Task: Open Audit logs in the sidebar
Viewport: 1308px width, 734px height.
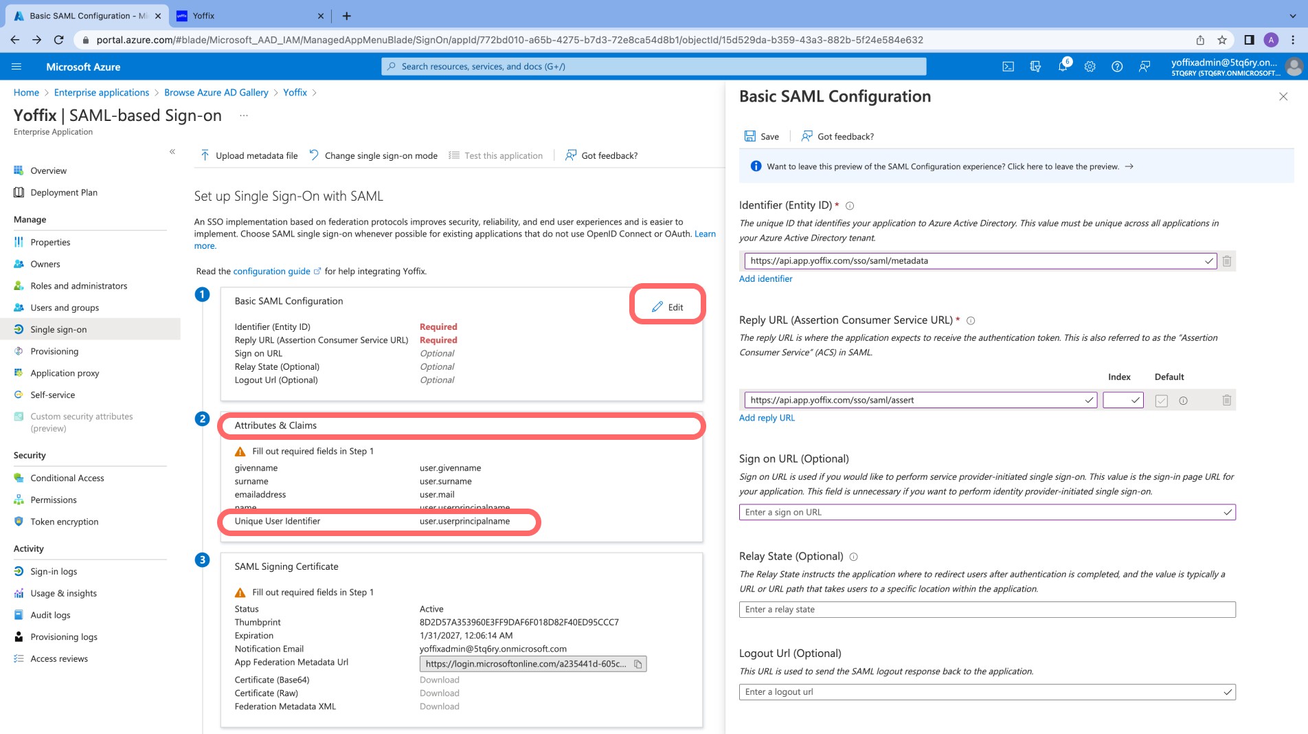Action: 50,615
